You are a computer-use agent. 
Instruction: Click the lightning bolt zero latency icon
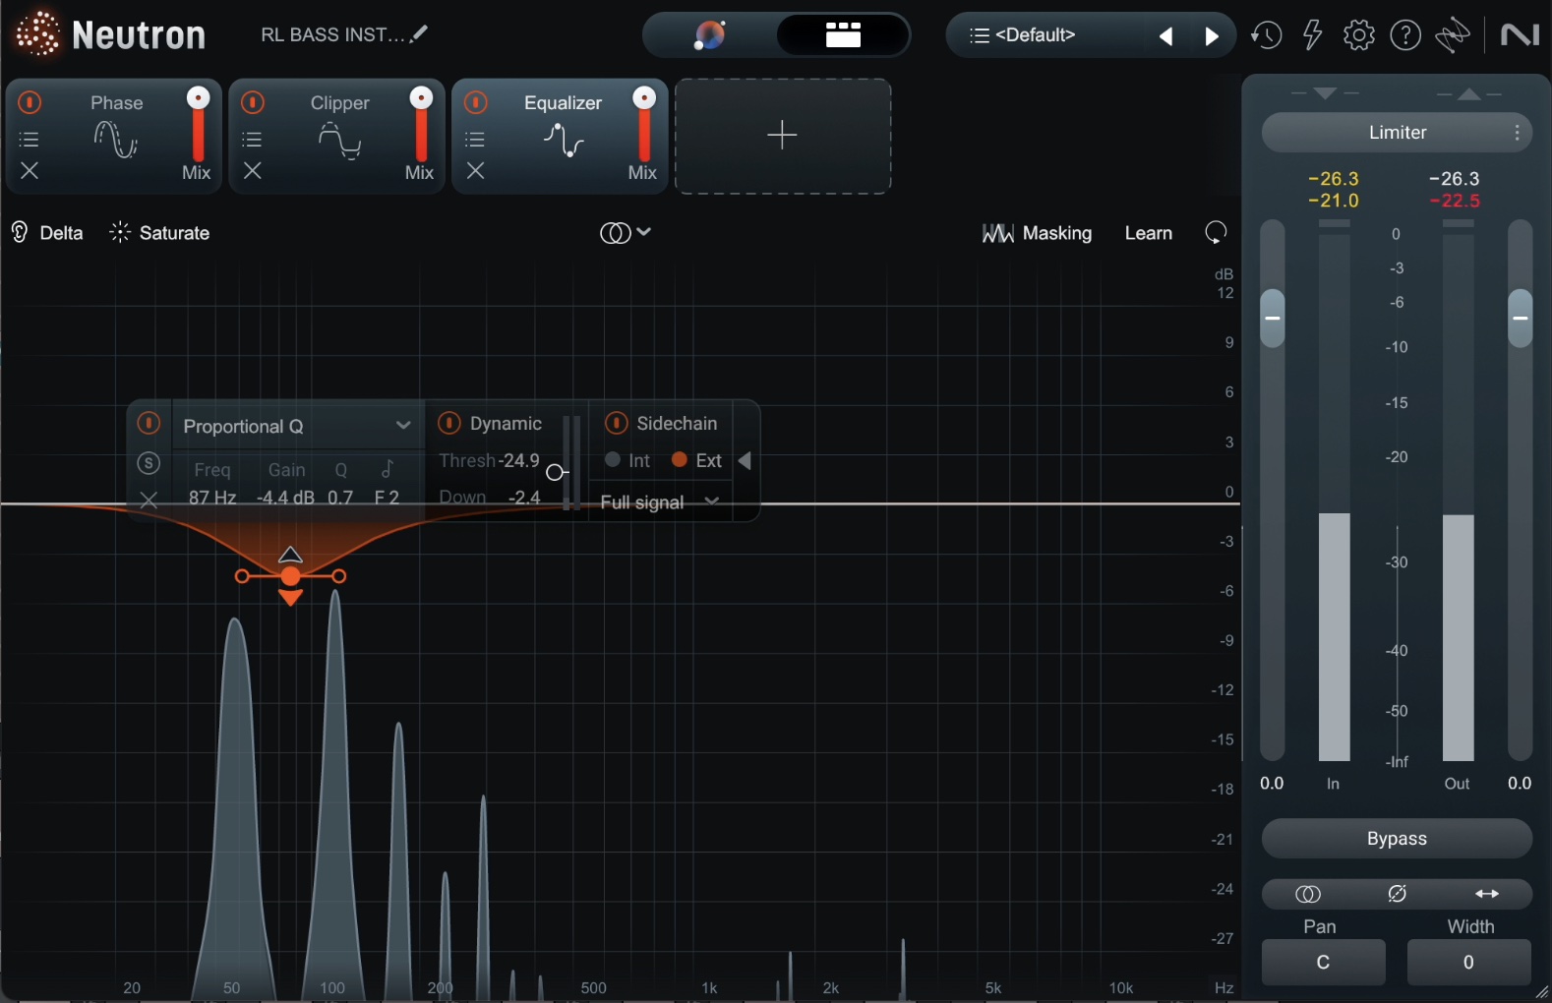1312,35
